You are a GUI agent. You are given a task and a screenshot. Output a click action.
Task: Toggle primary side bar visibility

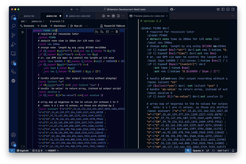point(223,9)
